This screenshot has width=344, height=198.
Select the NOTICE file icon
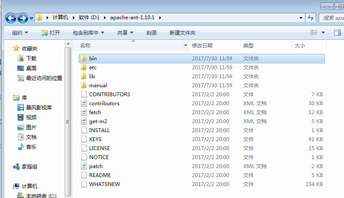(84, 157)
